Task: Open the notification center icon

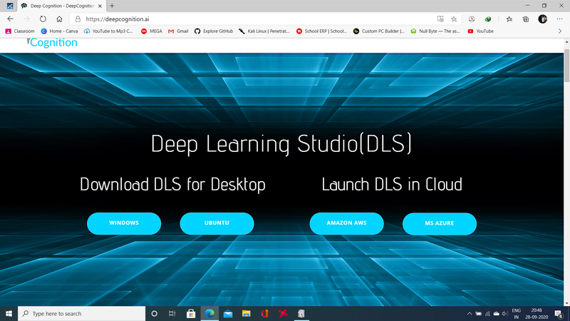Action: coord(559,313)
